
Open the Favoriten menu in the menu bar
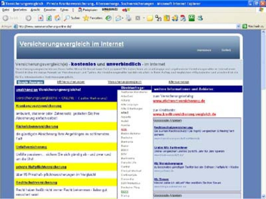coord(50,10)
